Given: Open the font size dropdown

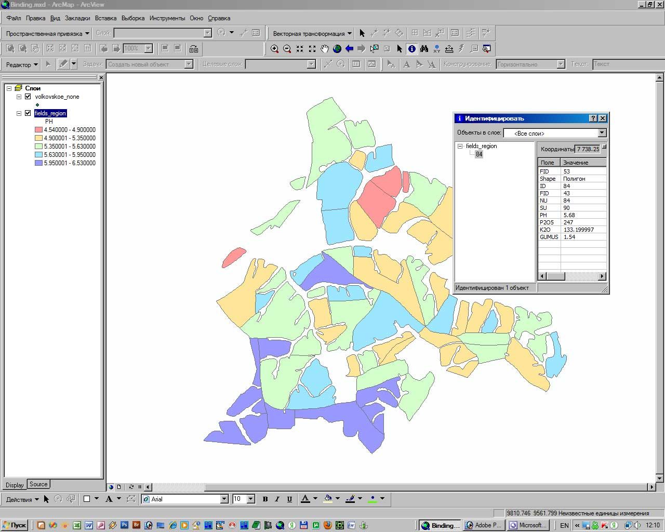Looking at the screenshot, I should 250,499.
